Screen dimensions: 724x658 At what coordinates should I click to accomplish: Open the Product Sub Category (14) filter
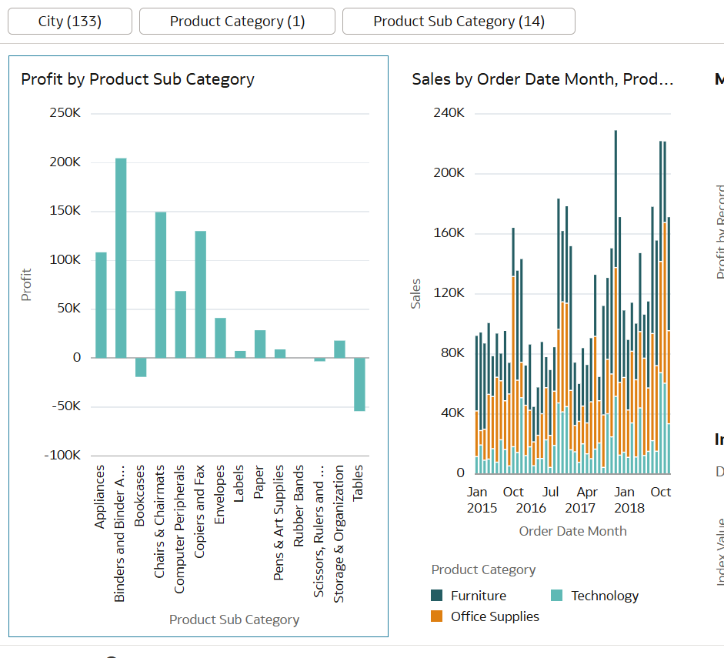[459, 22]
